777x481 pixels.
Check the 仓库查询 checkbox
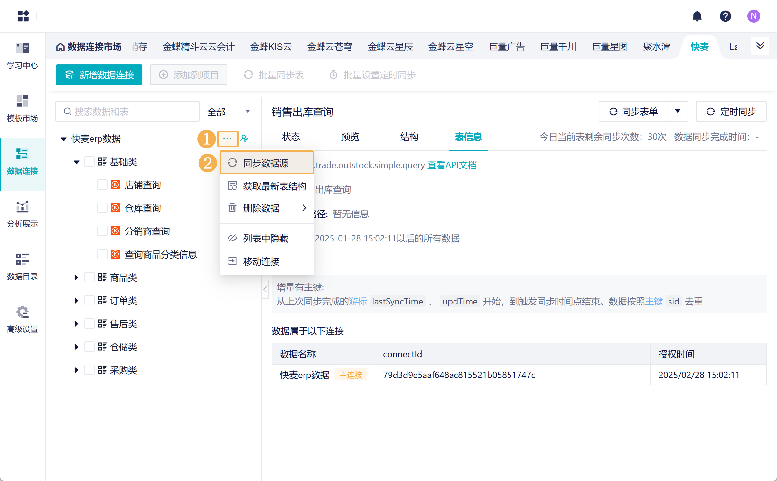pyautogui.click(x=102, y=208)
